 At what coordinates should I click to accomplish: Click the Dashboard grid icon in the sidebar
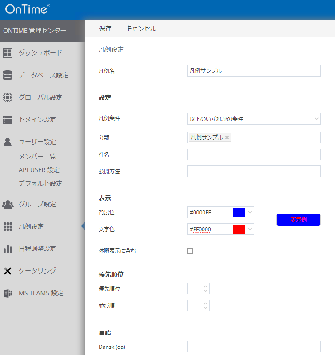point(8,53)
